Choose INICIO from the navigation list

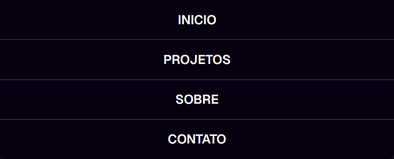pos(197,20)
